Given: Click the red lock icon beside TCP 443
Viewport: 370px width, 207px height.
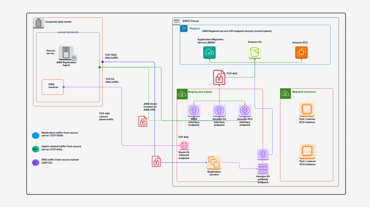Looking at the screenshot, I should 219,77.
